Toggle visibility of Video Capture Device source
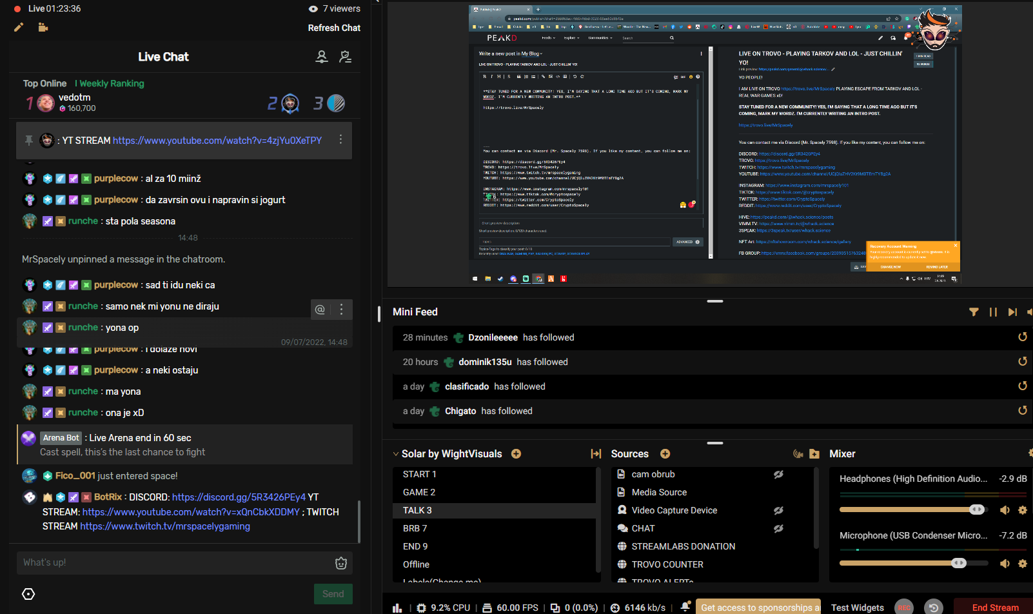 [x=778, y=510]
